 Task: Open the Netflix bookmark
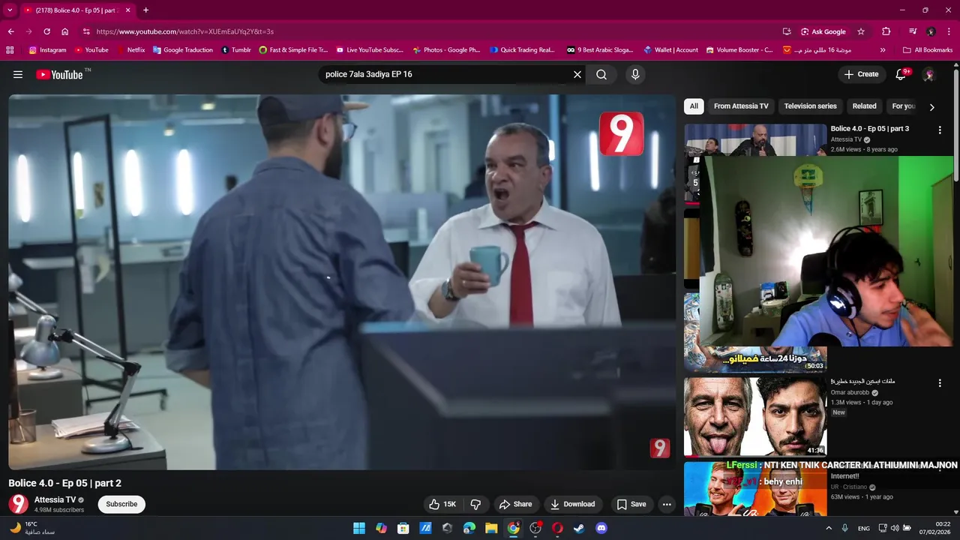click(130, 50)
